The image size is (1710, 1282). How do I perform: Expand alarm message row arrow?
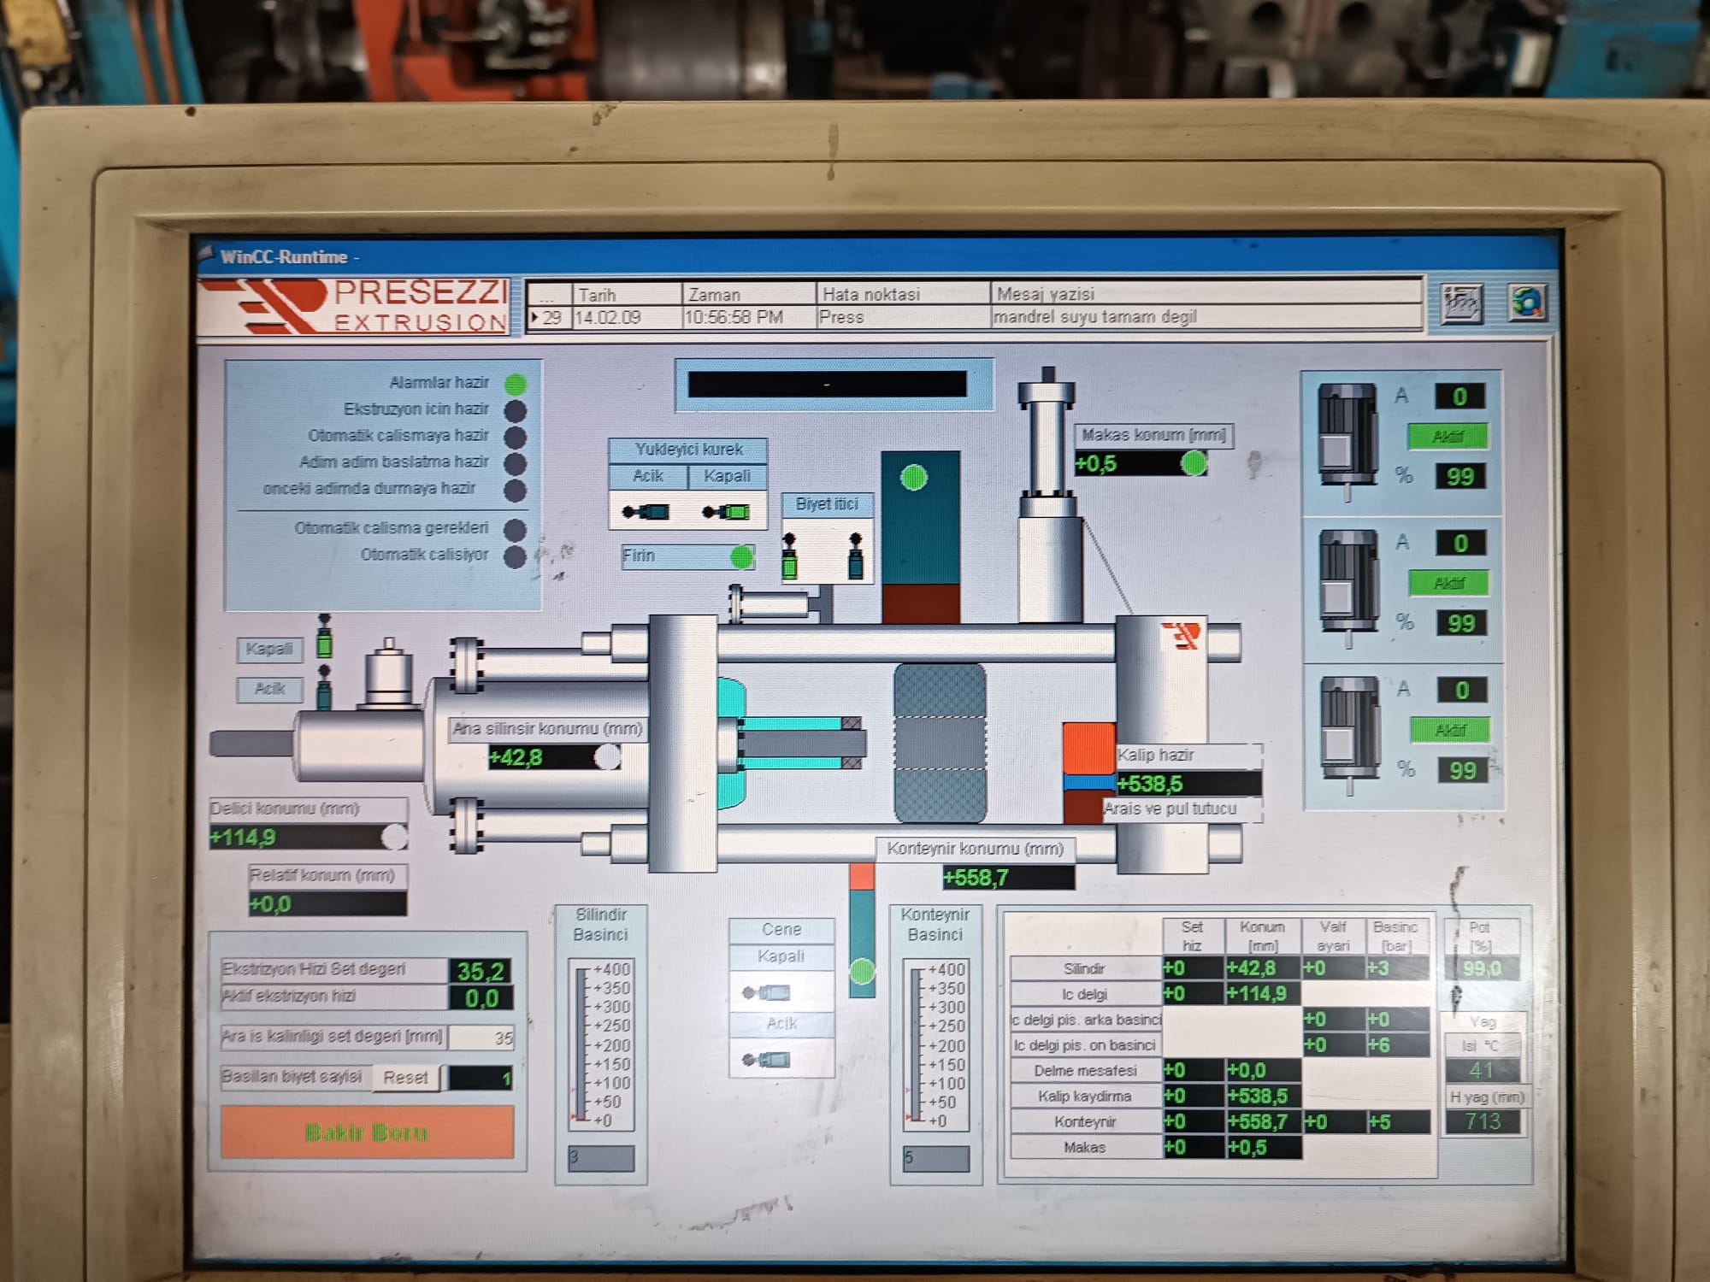pyautogui.click(x=535, y=318)
